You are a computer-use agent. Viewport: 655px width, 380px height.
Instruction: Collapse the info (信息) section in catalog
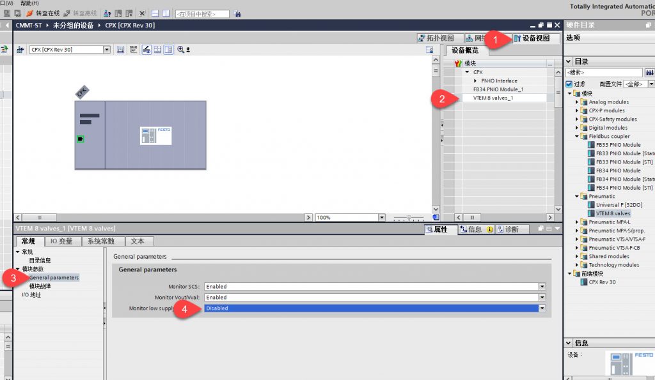[x=569, y=343]
